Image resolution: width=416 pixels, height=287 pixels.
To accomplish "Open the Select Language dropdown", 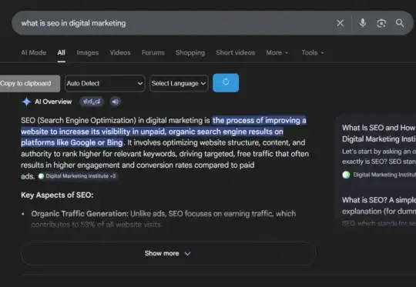I will 179,83.
